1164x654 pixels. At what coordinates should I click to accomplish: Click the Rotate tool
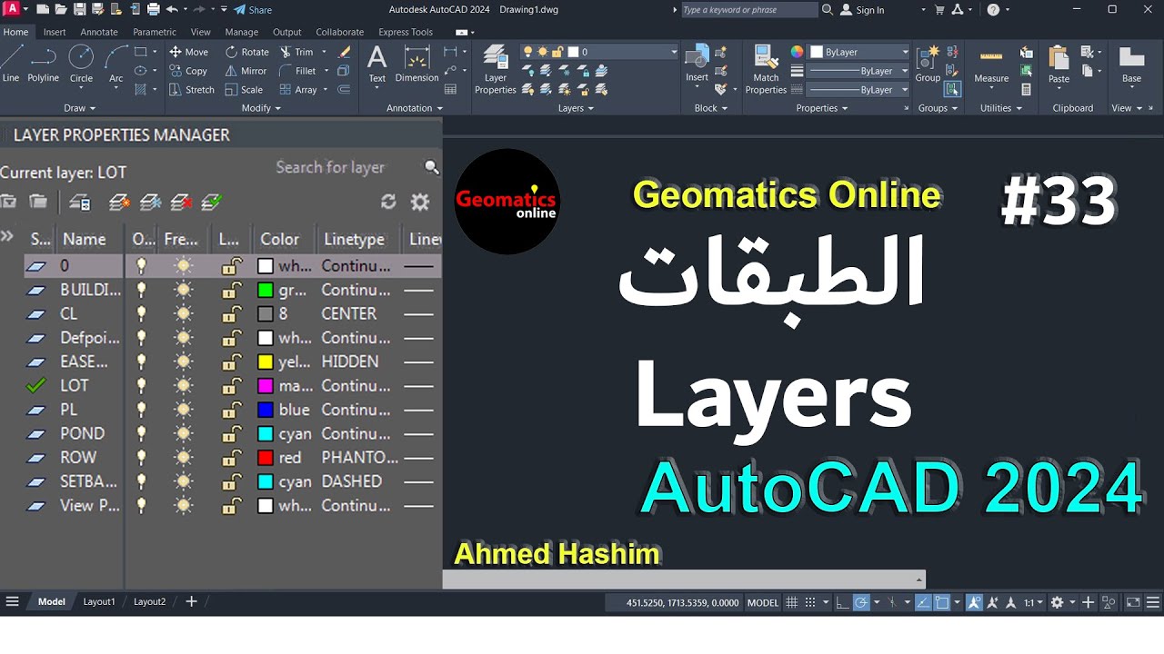point(246,52)
